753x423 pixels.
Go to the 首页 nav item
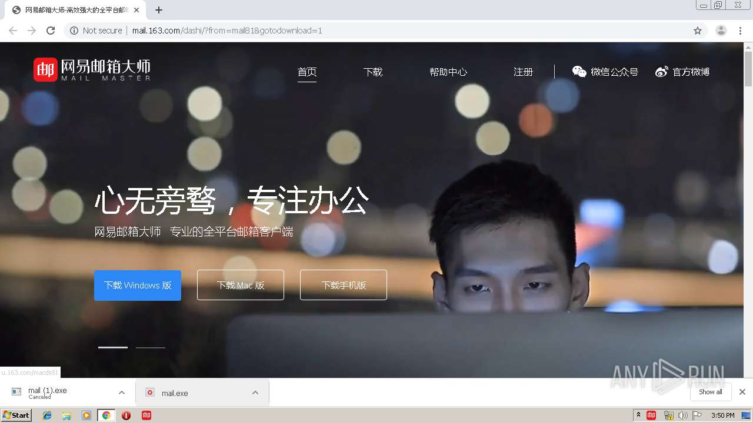click(x=307, y=72)
